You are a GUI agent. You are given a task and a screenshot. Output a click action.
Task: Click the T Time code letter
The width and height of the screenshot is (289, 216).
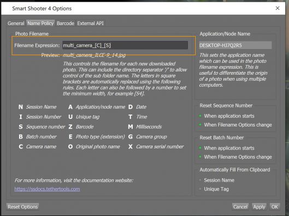click(x=131, y=117)
